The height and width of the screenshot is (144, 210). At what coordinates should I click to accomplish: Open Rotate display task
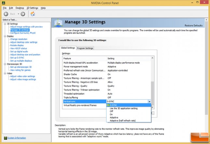coord(17,45)
